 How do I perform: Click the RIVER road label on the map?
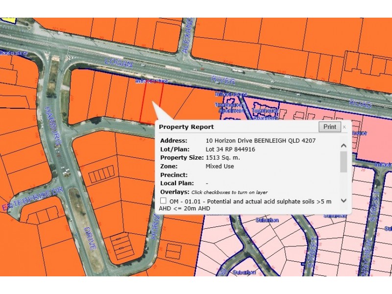click(x=223, y=80)
